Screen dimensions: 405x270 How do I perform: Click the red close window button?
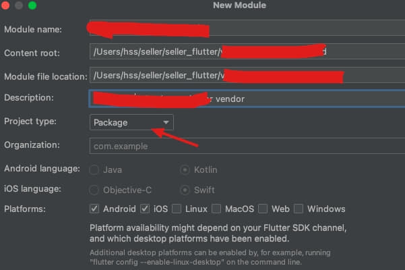click(6, 5)
